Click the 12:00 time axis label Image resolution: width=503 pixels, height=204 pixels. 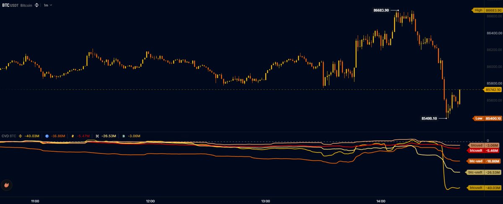150,201
